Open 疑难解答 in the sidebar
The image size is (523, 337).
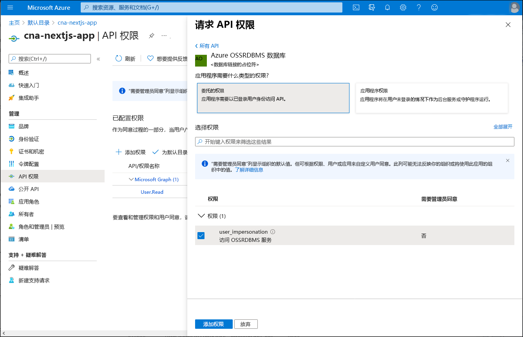tap(29, 268)
